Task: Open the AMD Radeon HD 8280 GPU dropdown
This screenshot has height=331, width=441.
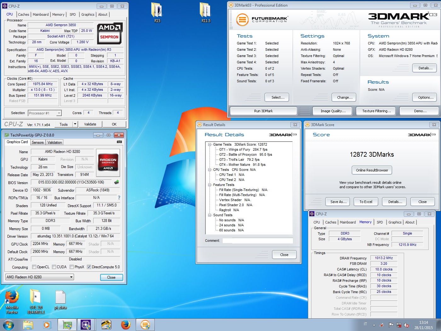Action: tap(39, 277)
